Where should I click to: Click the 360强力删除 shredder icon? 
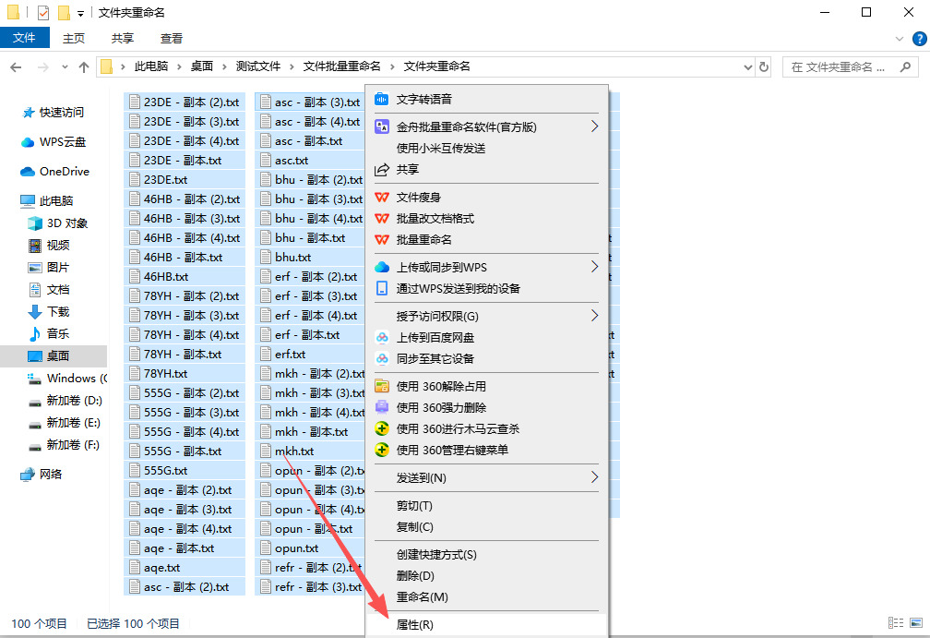coord(381,407)
